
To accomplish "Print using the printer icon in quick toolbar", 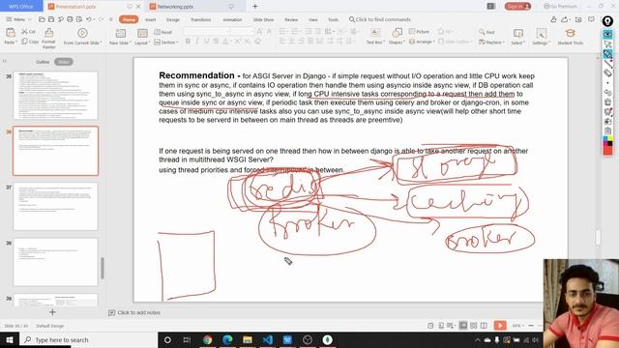I will 70,19.
